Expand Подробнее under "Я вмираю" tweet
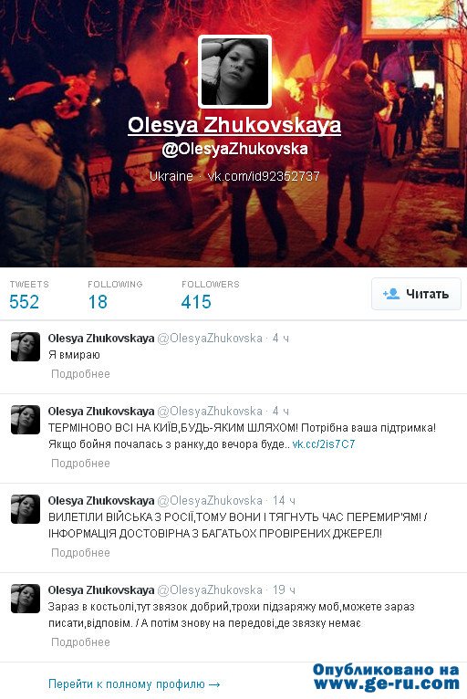This screenshot has height=699, width=467. point(80,374)
